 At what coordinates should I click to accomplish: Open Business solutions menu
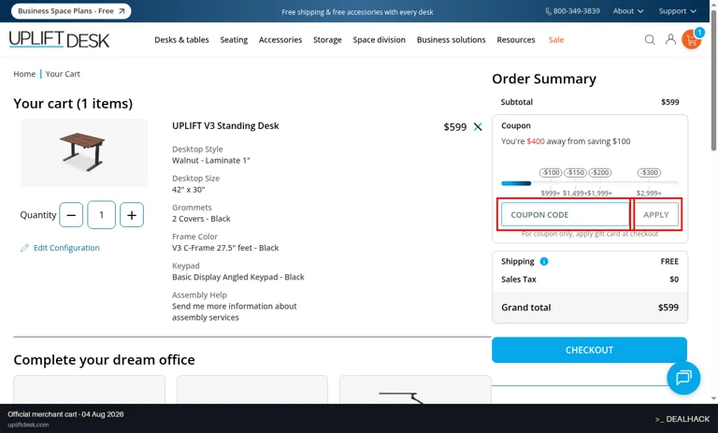451,40
